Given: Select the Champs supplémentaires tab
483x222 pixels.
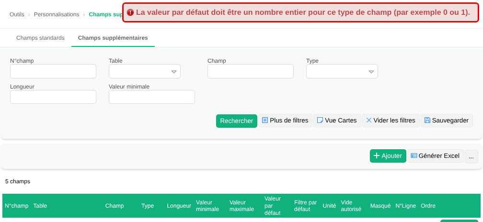Looking at the screenshot, I should click(x=113, y=38).
